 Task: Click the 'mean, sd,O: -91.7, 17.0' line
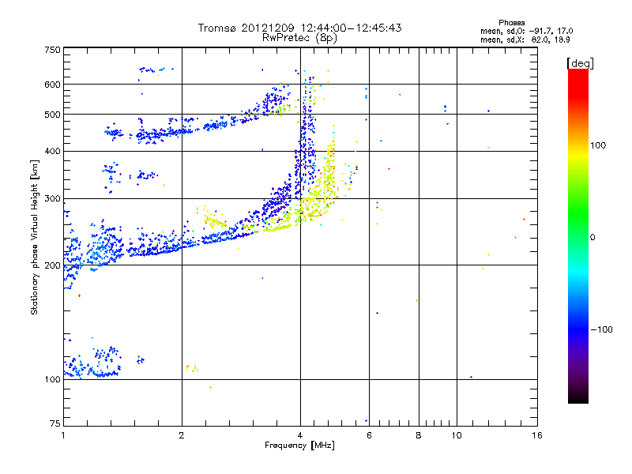[x=526, y=31]
